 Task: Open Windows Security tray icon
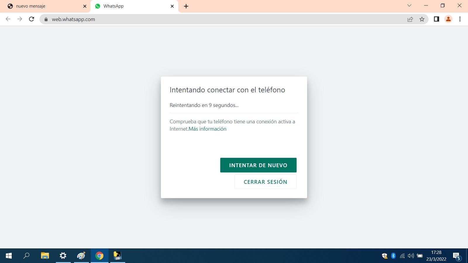(x=385, y=256)
